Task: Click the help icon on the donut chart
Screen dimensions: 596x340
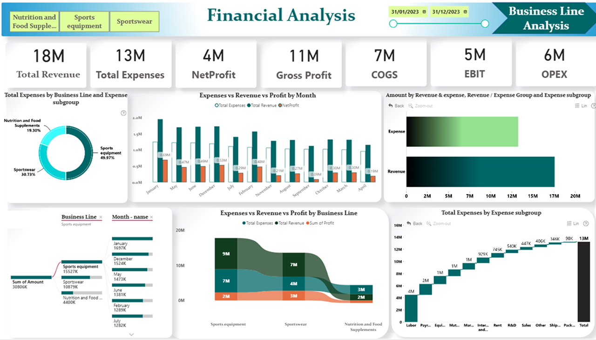Action: click(123, 113)
